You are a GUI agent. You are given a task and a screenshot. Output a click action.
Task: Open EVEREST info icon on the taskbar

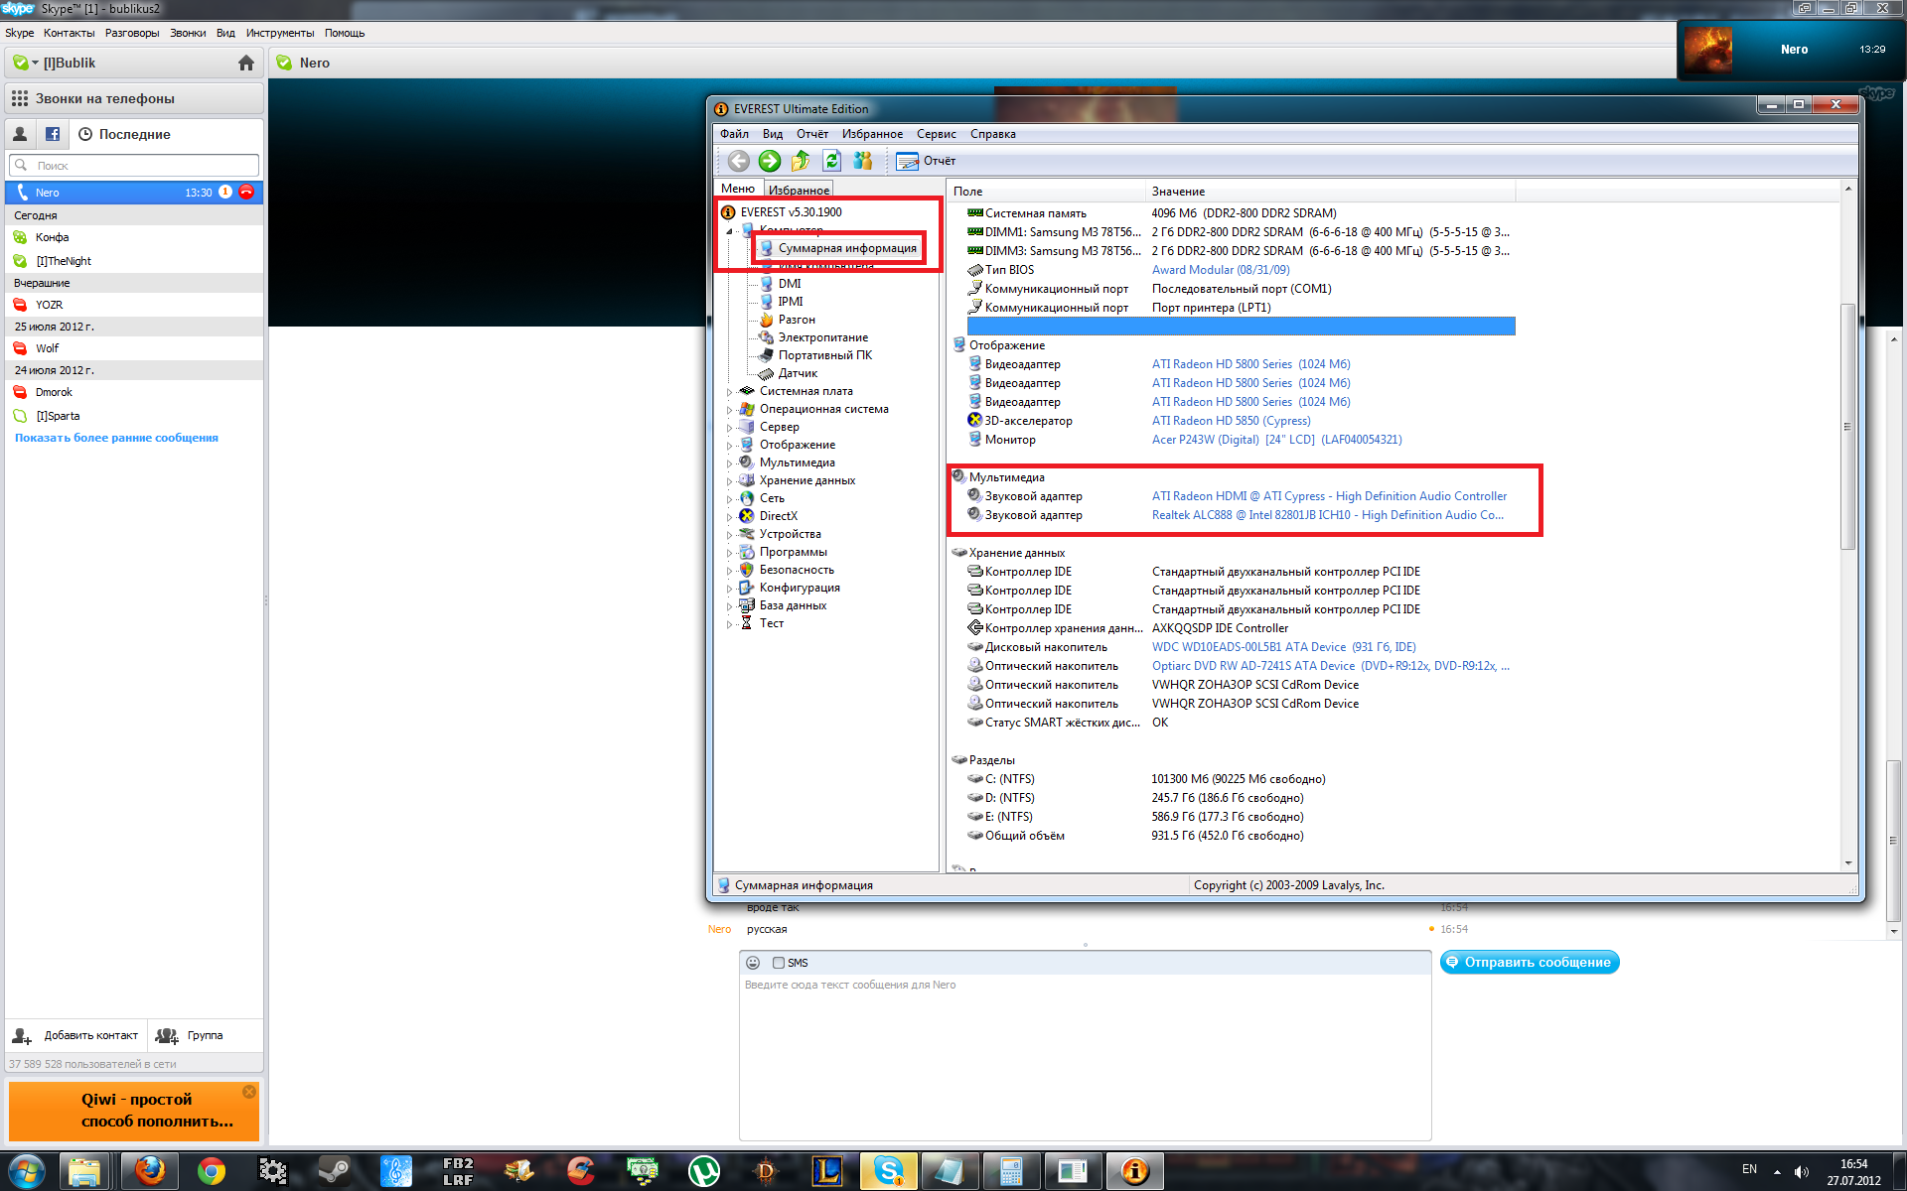click(1134, 1171)
